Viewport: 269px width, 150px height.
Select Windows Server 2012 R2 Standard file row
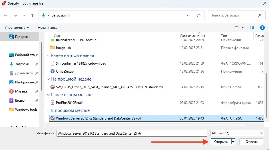(x=156, y=118)
